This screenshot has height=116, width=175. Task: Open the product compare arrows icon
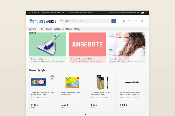pos(136,21)
